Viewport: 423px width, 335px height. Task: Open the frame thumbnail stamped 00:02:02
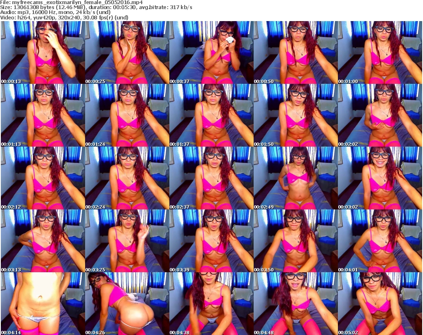tap(380, 115)
